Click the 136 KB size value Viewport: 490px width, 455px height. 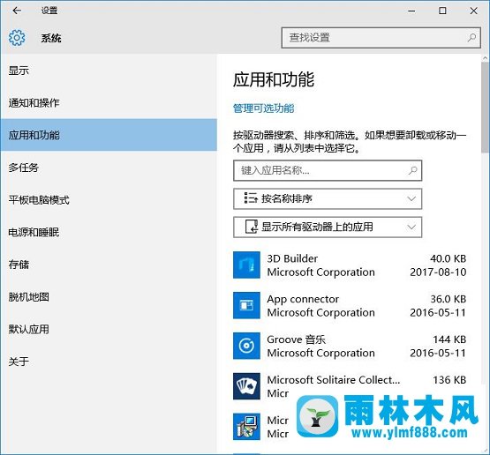pyautogui.click(x=449, y=380)
